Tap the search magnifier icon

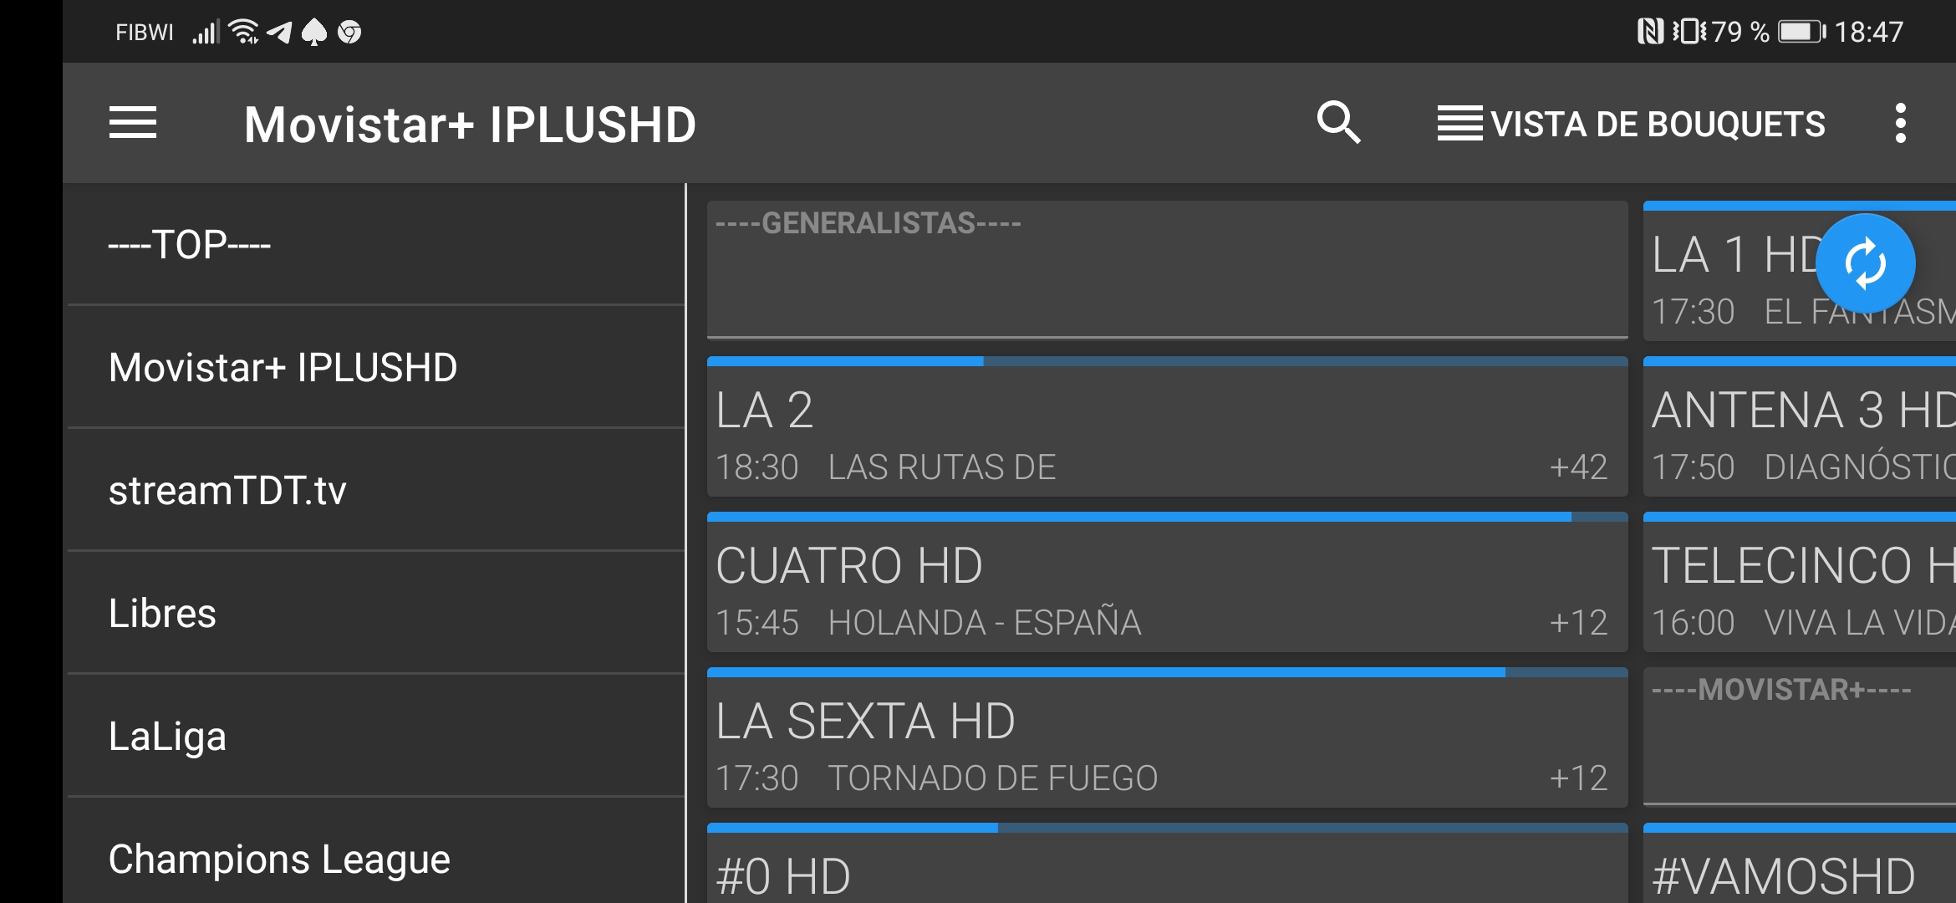[x=1338, y=124]
